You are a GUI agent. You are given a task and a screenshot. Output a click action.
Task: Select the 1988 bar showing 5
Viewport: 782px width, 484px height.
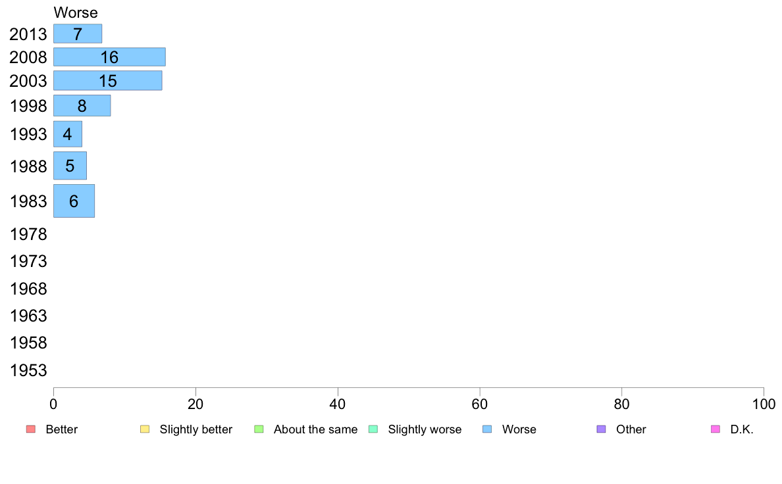point(70,166)
